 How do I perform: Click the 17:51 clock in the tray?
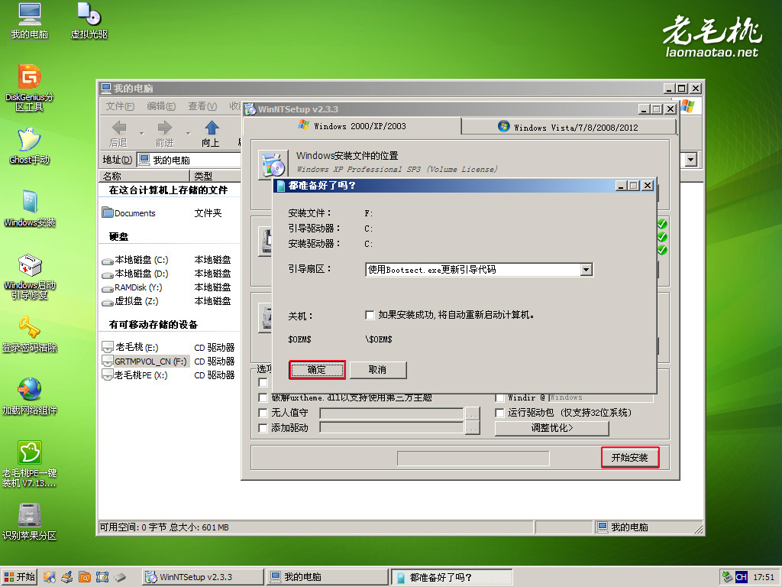coord(764,577)
